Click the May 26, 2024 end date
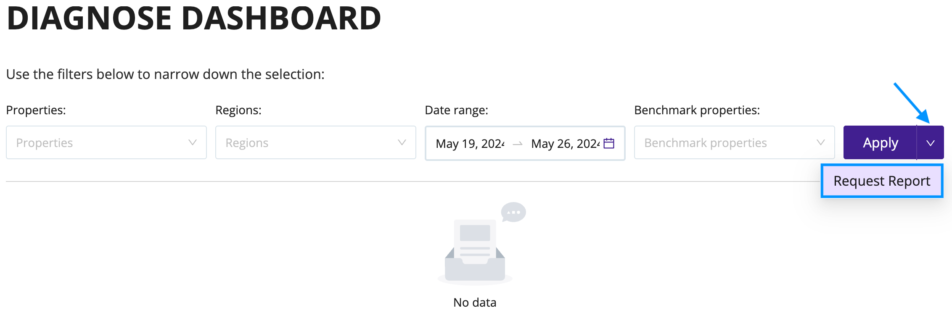The height and width of the screenshot is (318, 952). pos(566,144)
